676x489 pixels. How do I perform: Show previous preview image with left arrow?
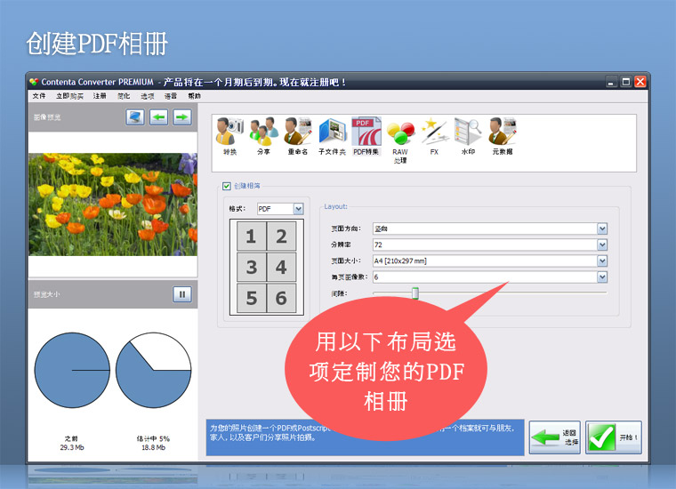(x=158, y=117)
